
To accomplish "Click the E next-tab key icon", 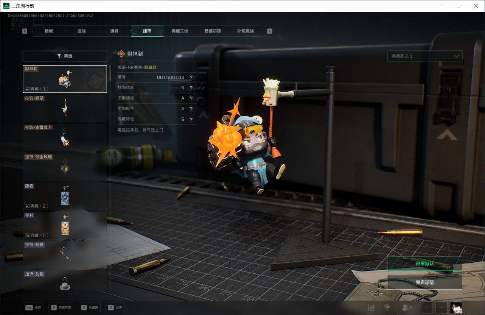I will 270,31.
